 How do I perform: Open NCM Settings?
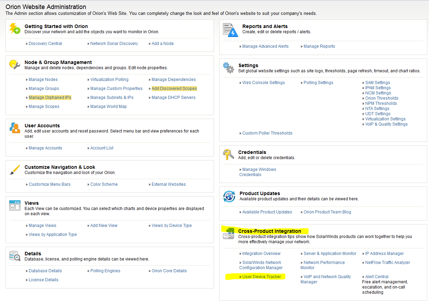(378, 93)
